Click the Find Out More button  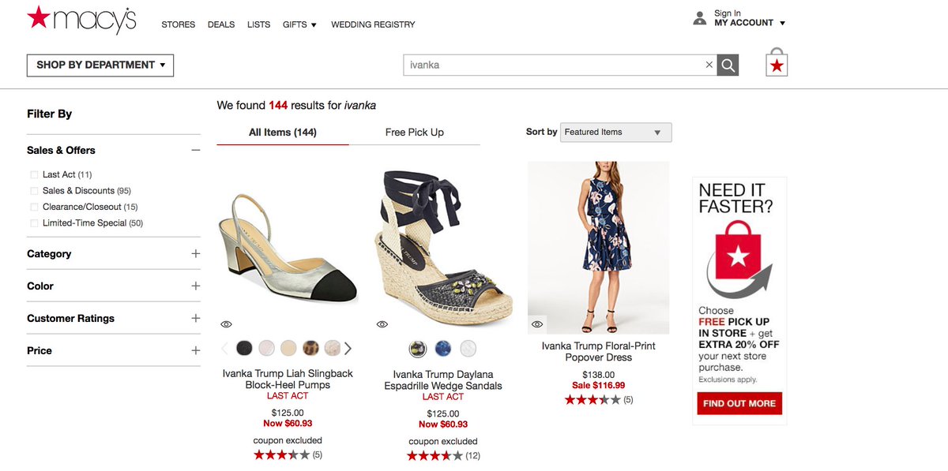tap(739, 403)
